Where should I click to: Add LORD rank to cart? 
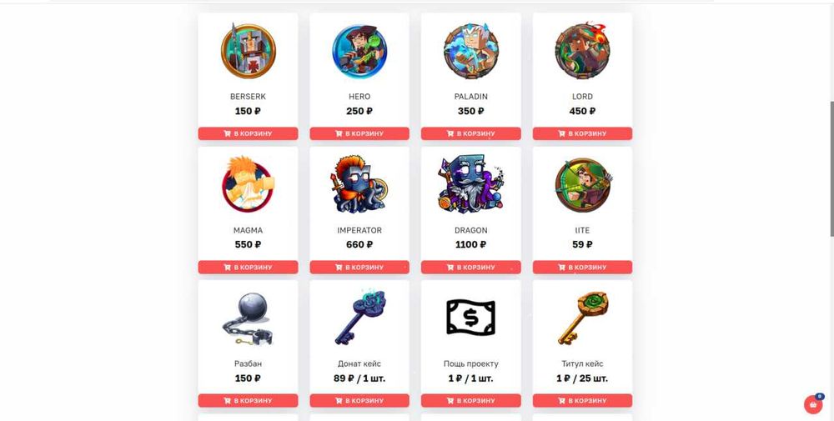[x=582, y=133]
